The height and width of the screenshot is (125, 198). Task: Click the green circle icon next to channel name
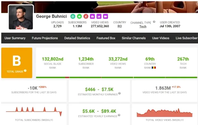pyautogui.click(x=79, y=16)
